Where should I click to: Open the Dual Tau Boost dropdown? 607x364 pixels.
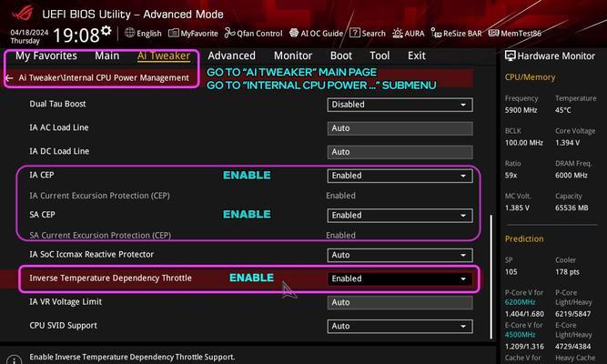400,105
